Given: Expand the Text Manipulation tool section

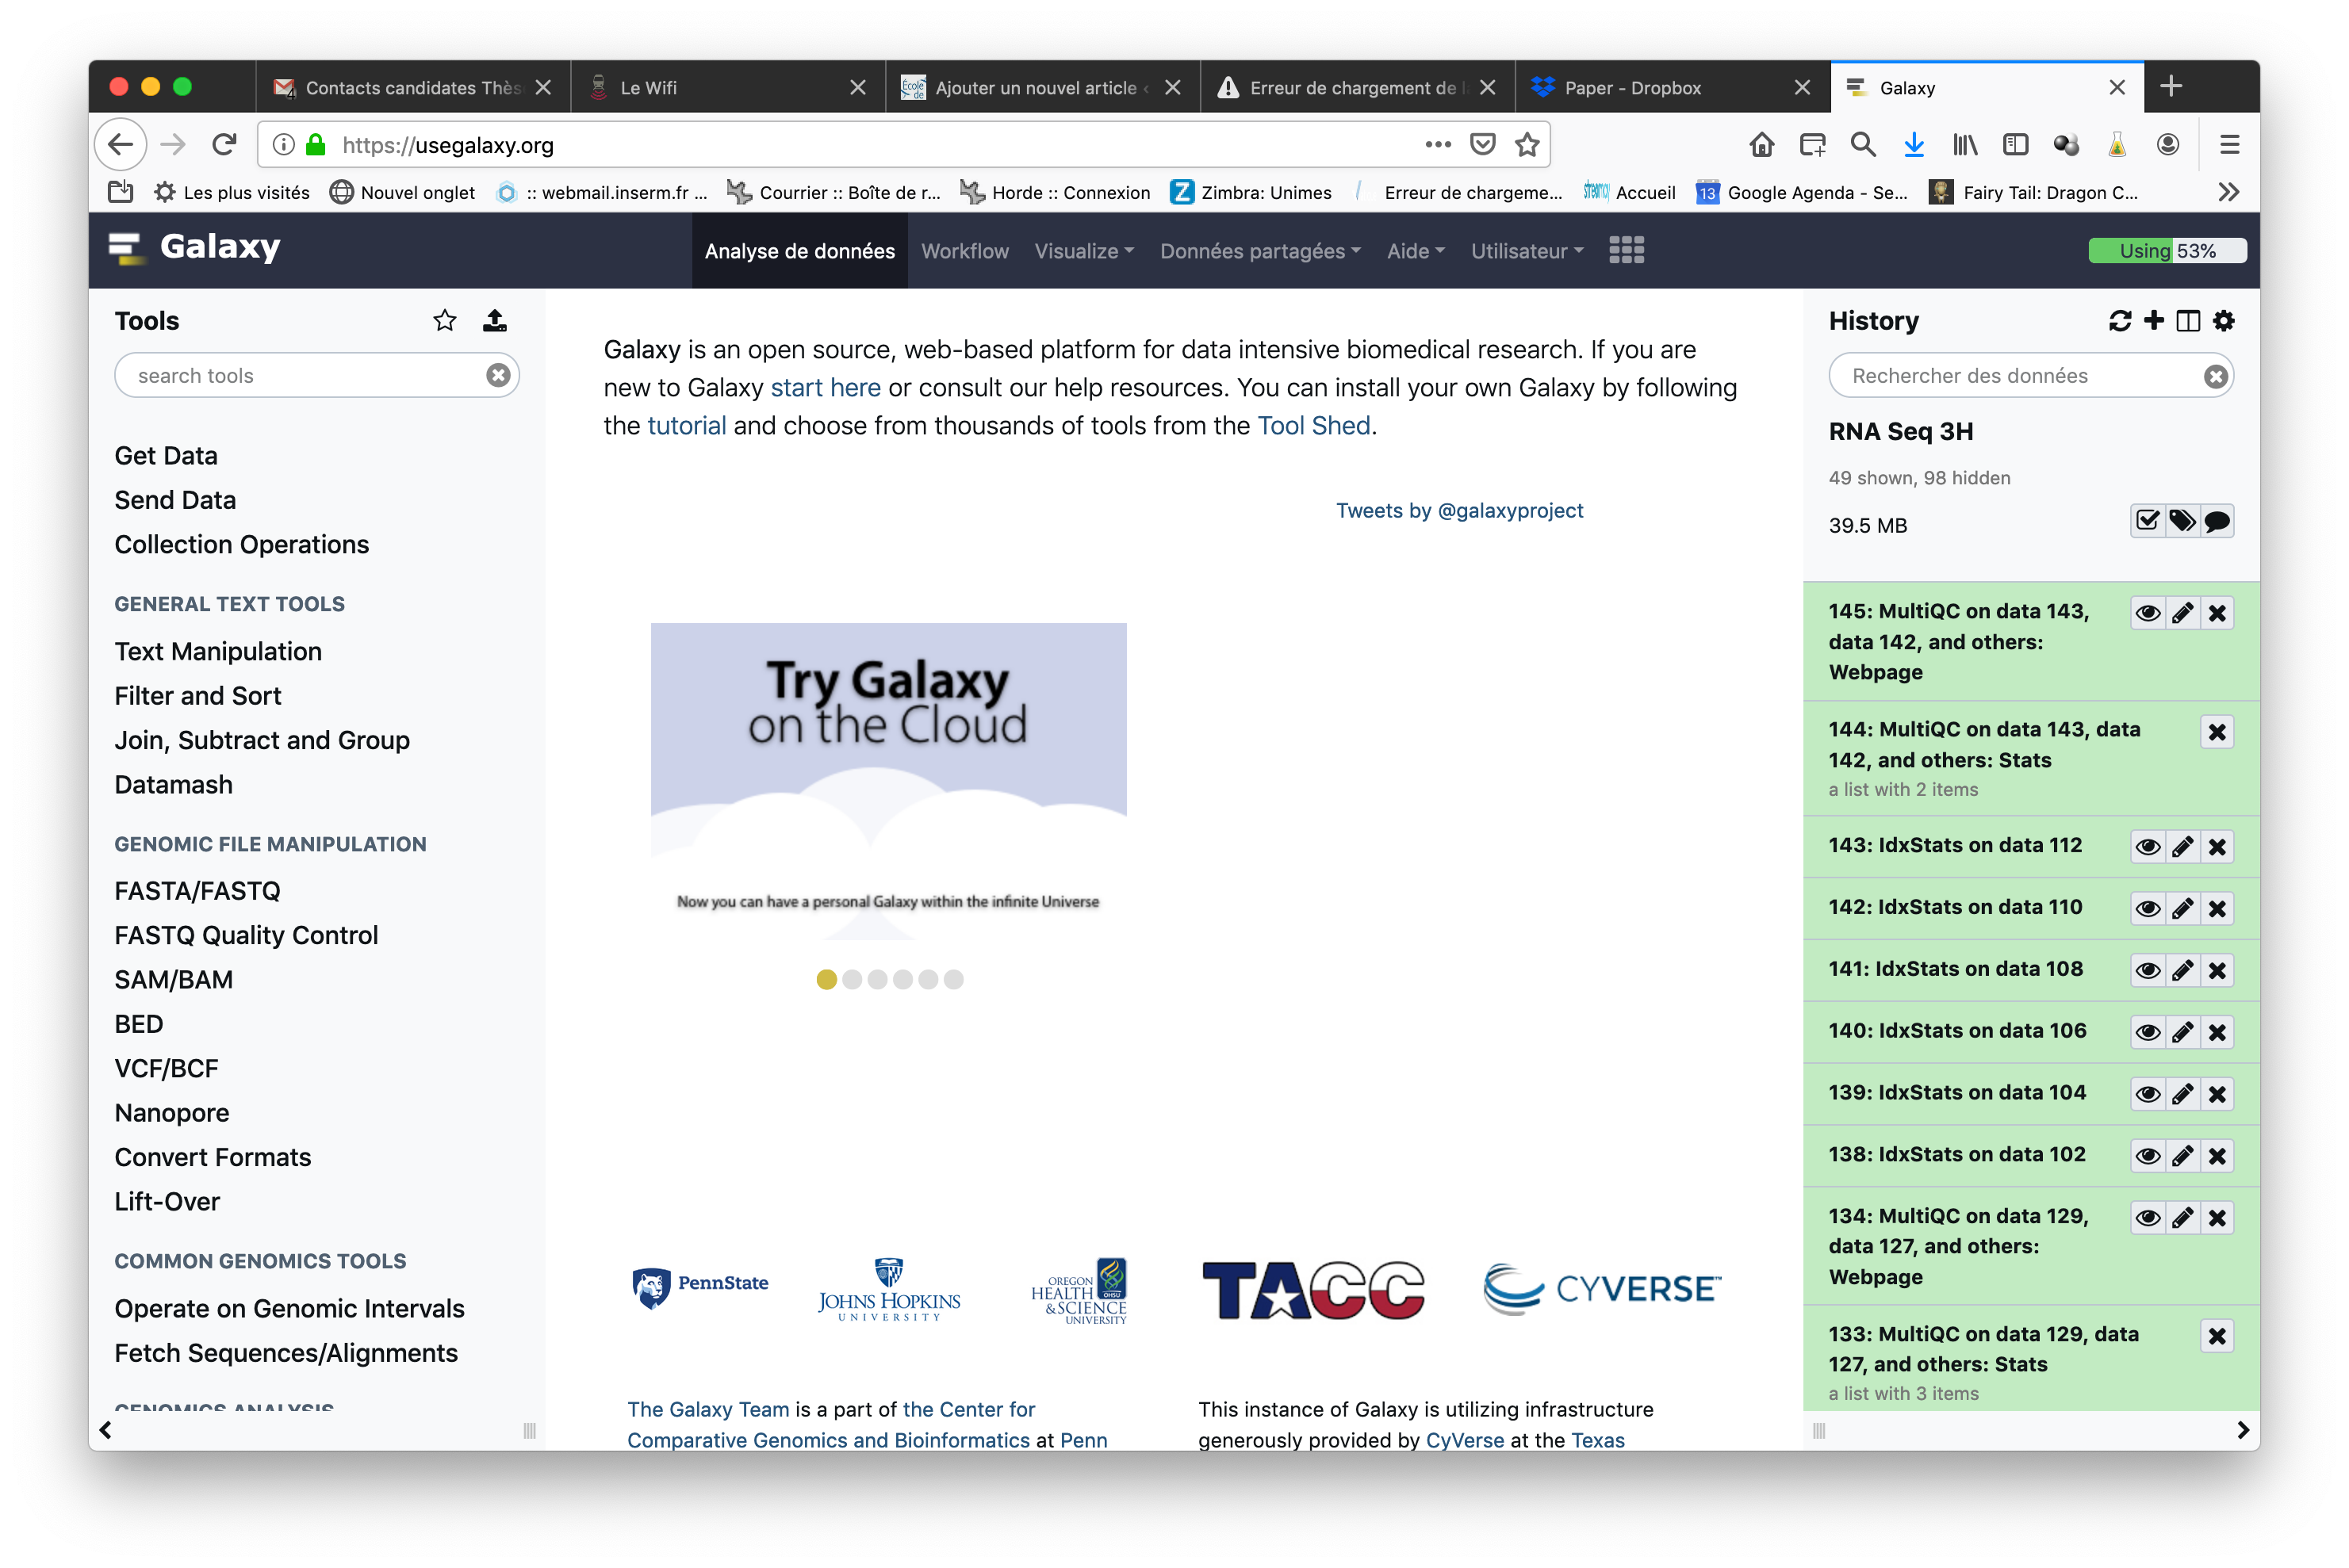Looking at the screenshot, I should click(x=218, y=652).
